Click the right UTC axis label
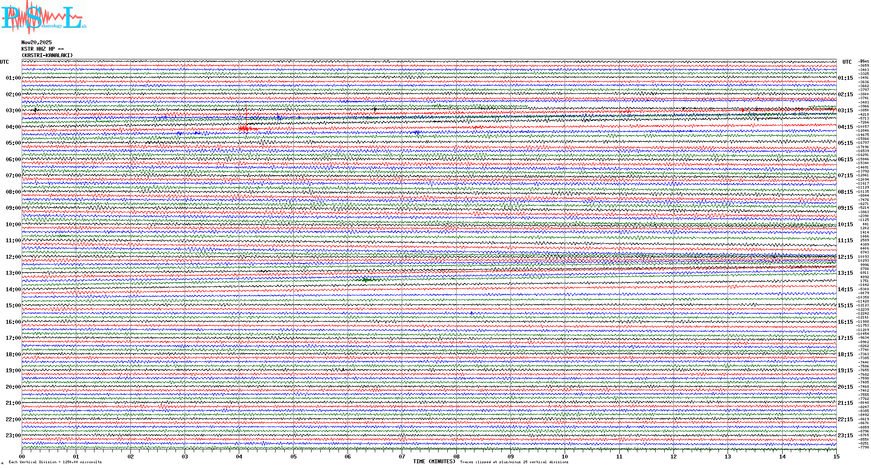The height and width of the screenshot is (468, 871). click(847, 62)
